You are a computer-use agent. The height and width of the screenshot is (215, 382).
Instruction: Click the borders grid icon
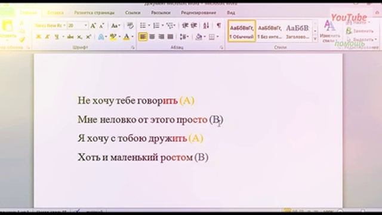pyautogui.click(x=212, y=37)
